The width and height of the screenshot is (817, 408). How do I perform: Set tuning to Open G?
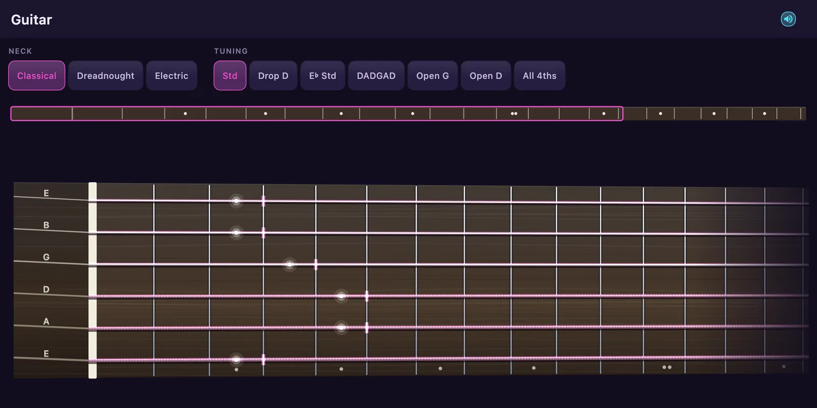tap(432, 75)
